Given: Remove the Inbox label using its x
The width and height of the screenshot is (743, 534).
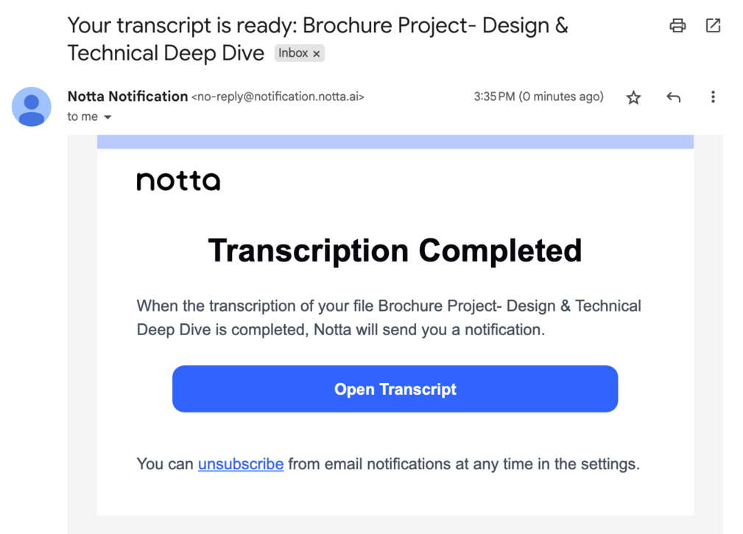Looking at the screenshot, I should (317, 54).
